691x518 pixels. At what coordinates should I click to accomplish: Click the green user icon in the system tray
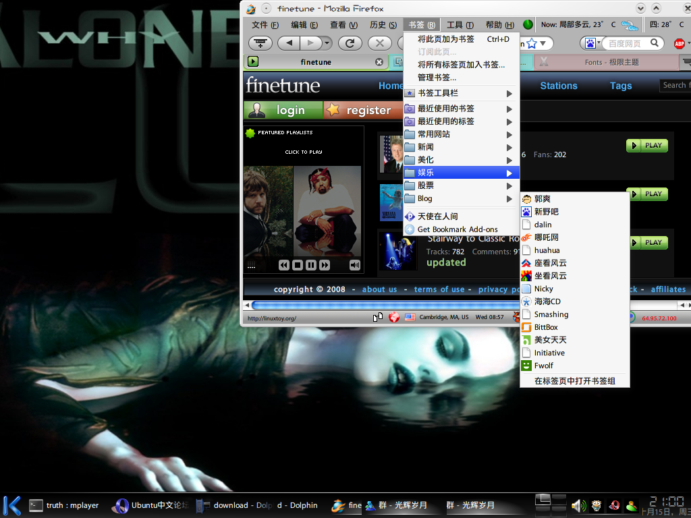pyautogui.click(x=632, y=506)
